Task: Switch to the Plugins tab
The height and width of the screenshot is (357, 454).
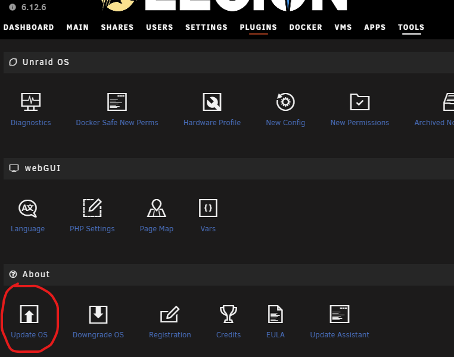Action: click(258, 27)
